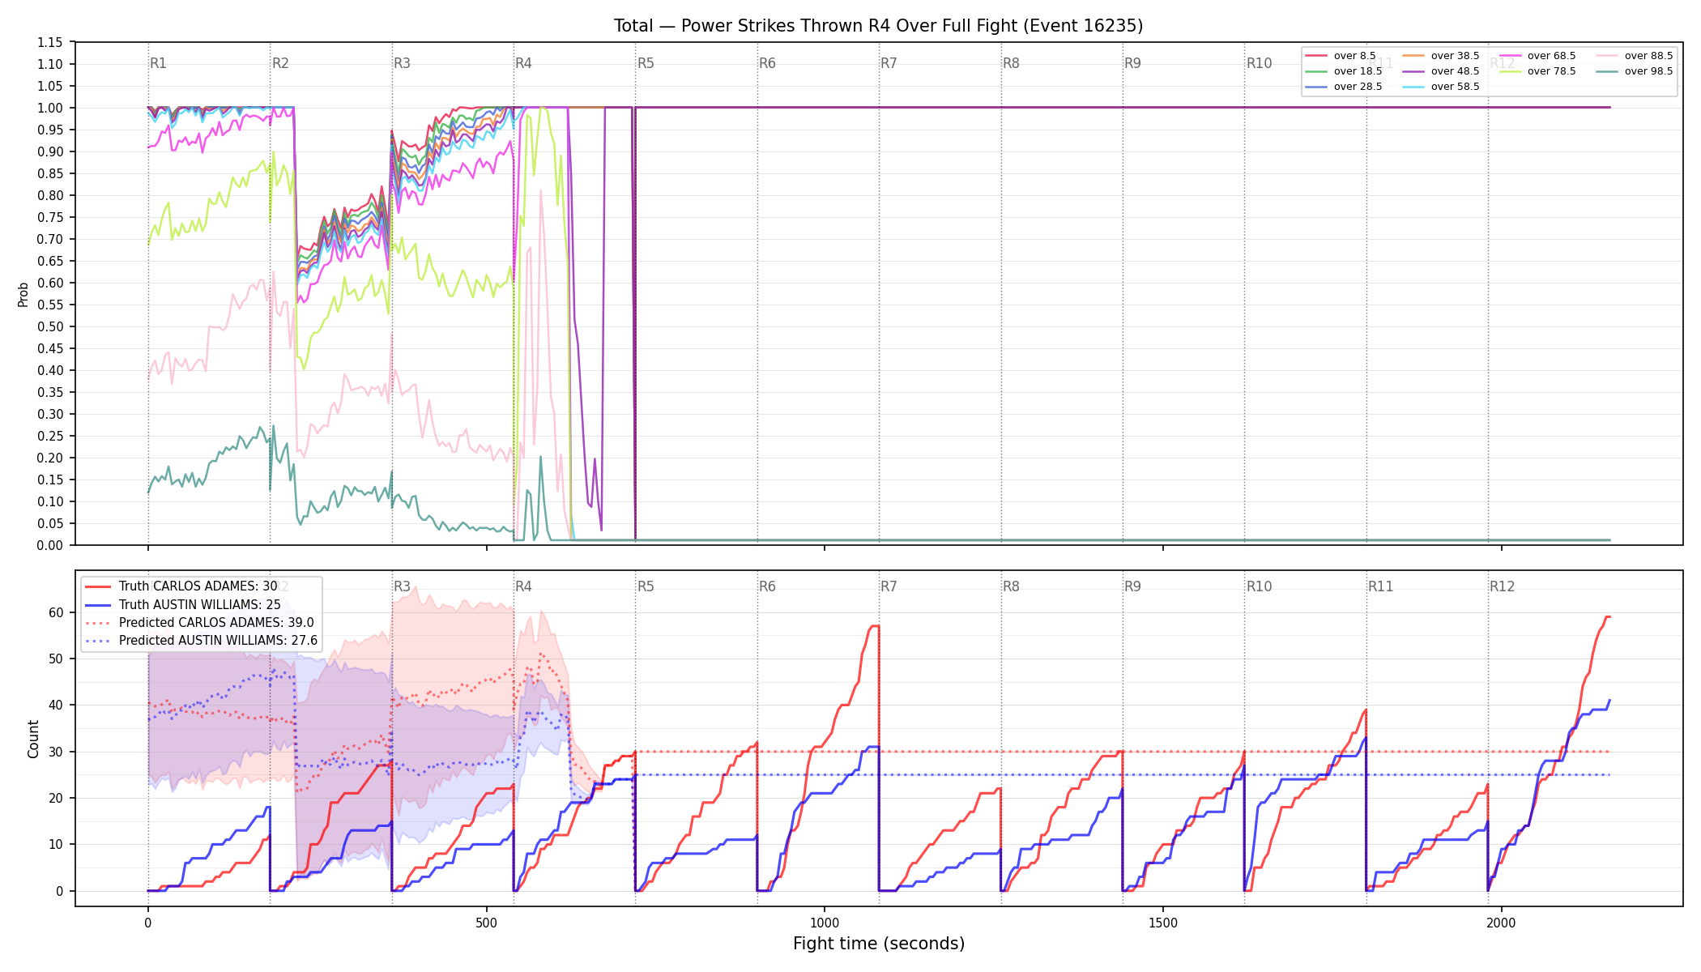Click the R12 label in the bottom chart
The height and width of the screenshot is (972, 1701).
tap(1502, 586)
